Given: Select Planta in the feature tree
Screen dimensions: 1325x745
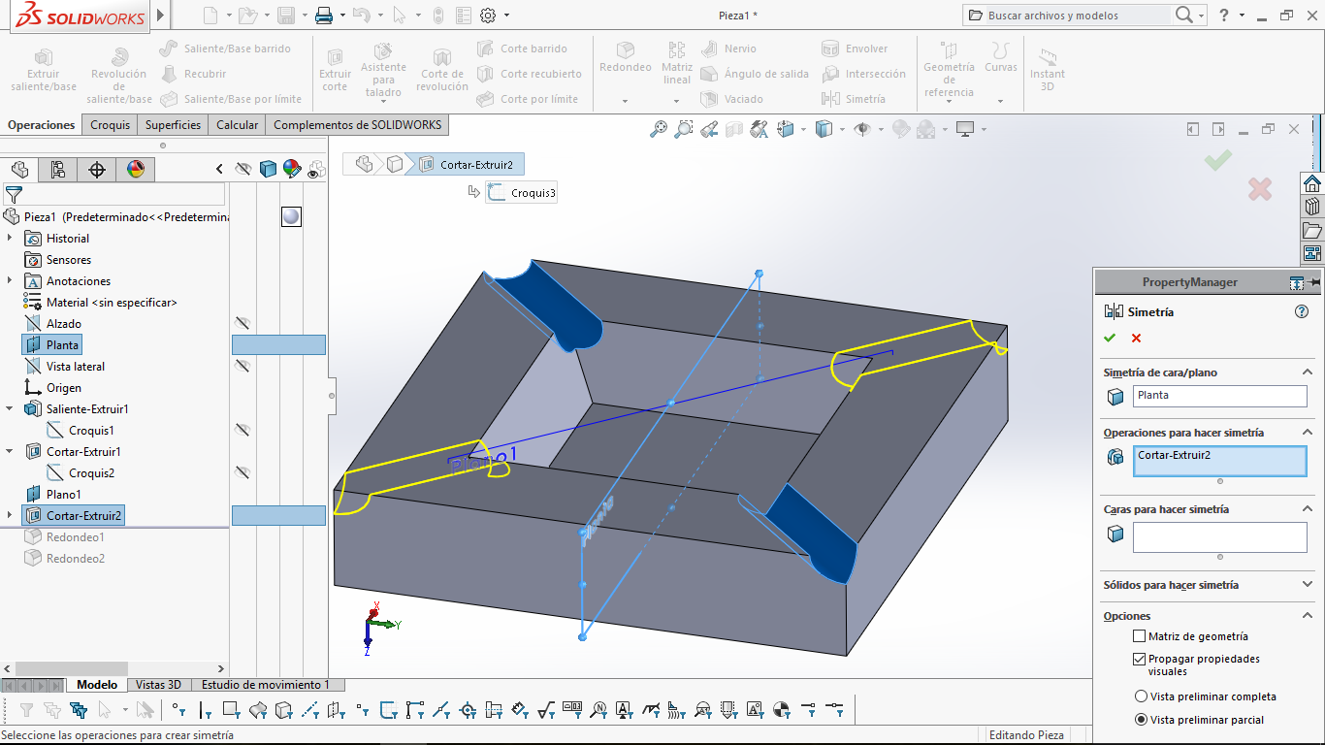Looking at the screenshot, I should 51,344.
